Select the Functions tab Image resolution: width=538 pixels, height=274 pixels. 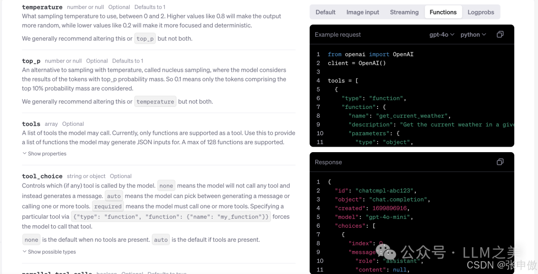pyautogui.click(x=443, y=12)
